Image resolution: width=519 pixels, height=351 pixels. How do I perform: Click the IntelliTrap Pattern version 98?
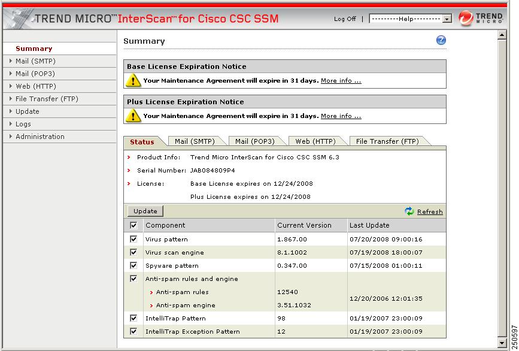[x=281, y=319]
